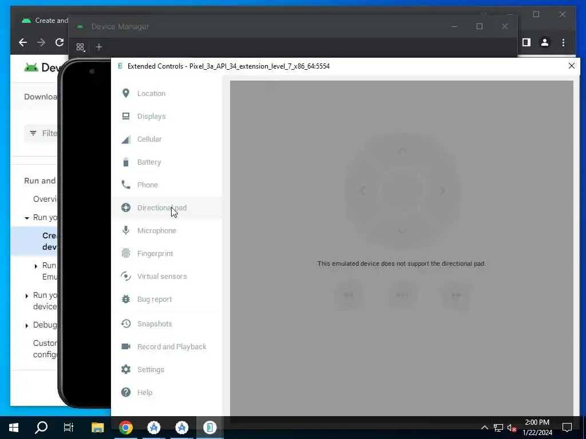This screenshot has height=439, width=586.
Task: Click the Location pin icon
Action: pyautogui.click(x=126, y=93)
